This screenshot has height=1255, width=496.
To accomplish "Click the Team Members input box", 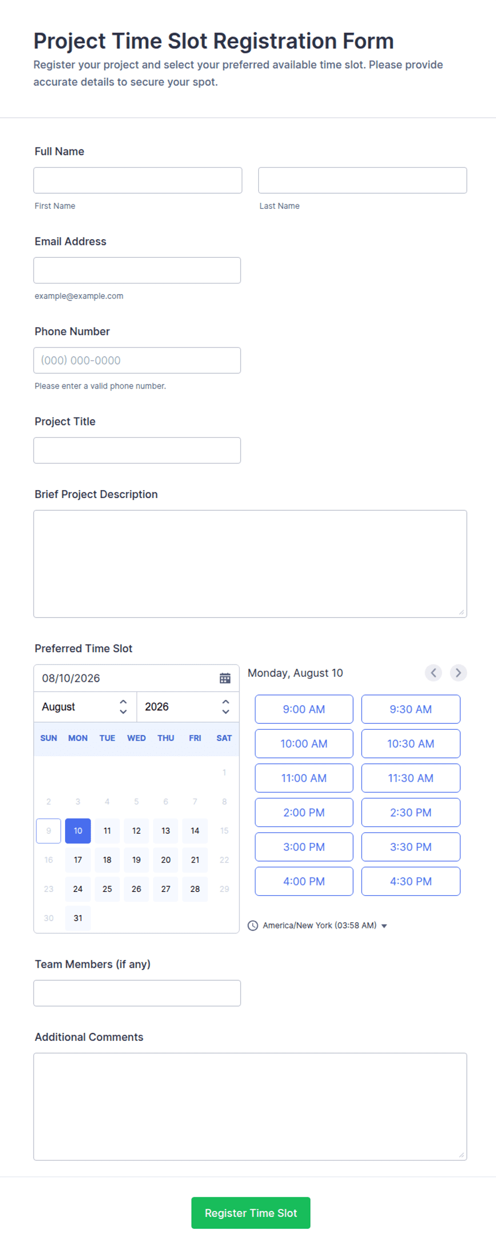I will 137,993.
